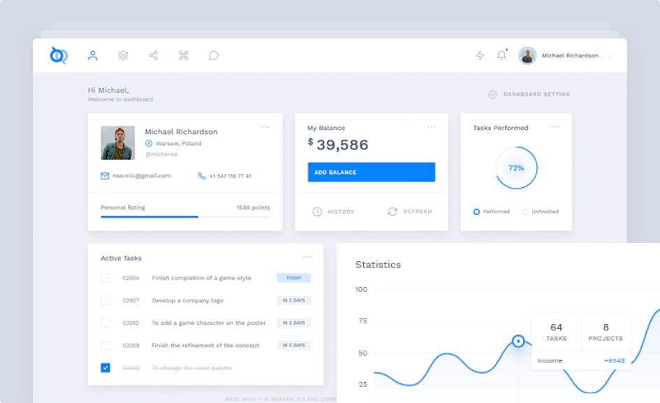The width and height of the screenshot is (660, 403).
Task: Uncheck the completed color palette task
Action: pos(106,367)
